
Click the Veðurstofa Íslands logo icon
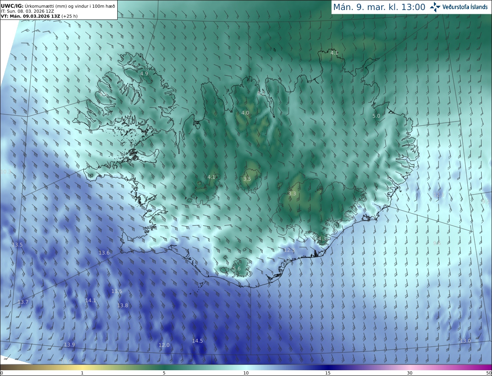click(435, 7)
